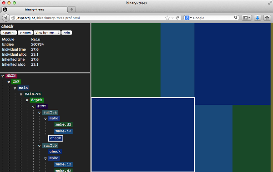Select check under sumT.b
The height and width of the screenshot is (172, 273).
(55, 152)
